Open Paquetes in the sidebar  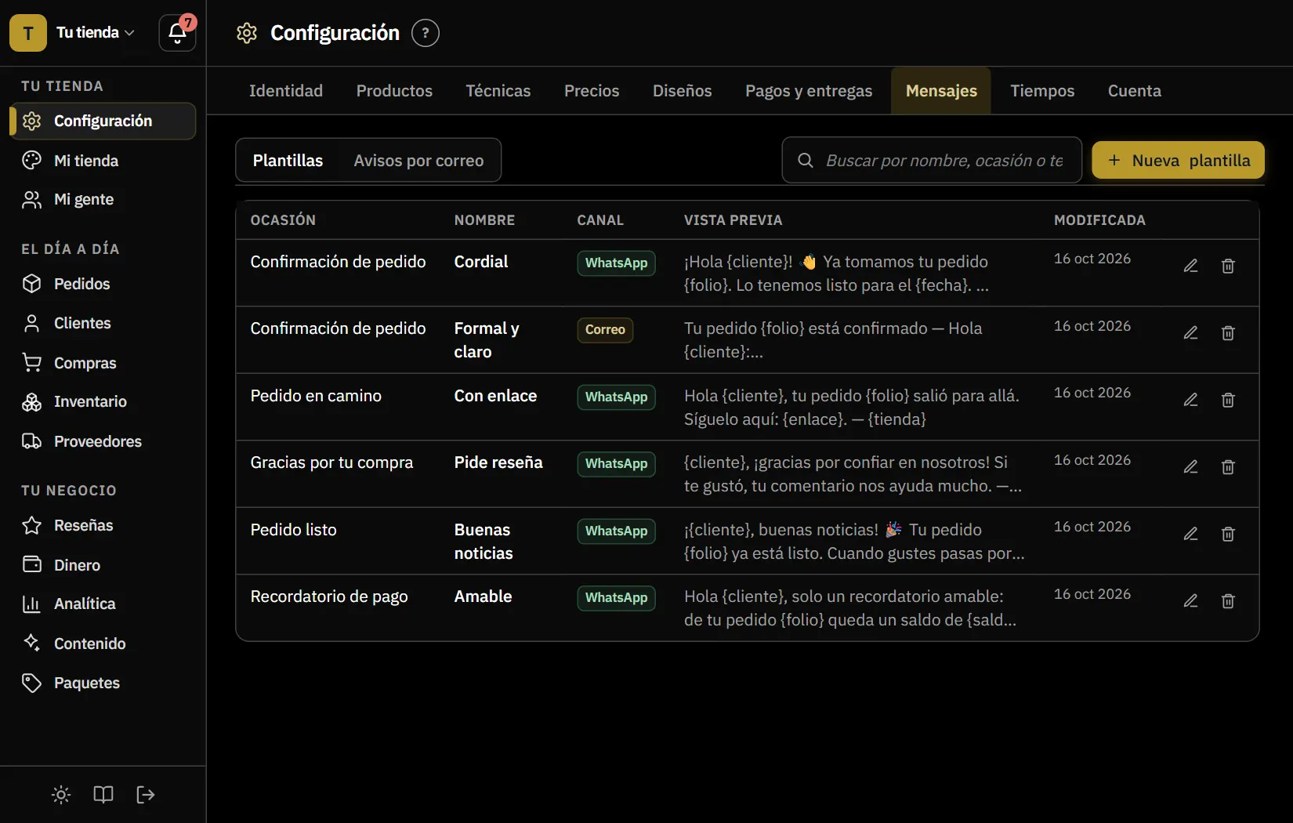coord(103,683)
